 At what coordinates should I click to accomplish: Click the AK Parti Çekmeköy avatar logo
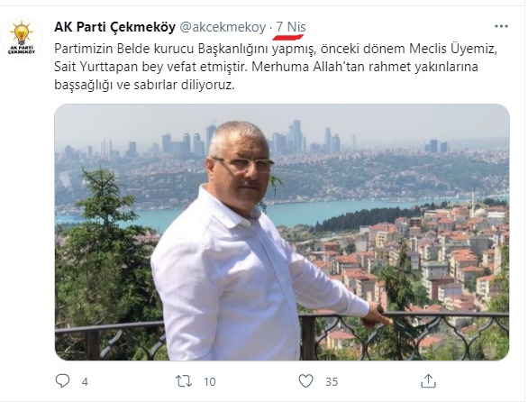[22, 39]
